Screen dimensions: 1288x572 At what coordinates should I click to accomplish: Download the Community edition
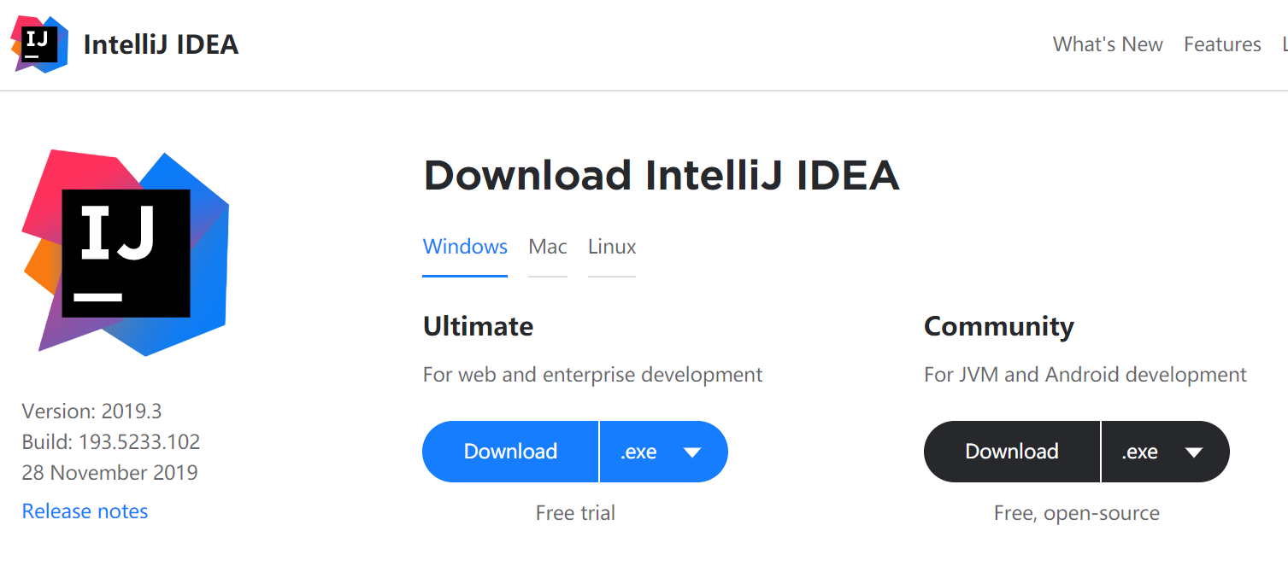pos(1011,452)
